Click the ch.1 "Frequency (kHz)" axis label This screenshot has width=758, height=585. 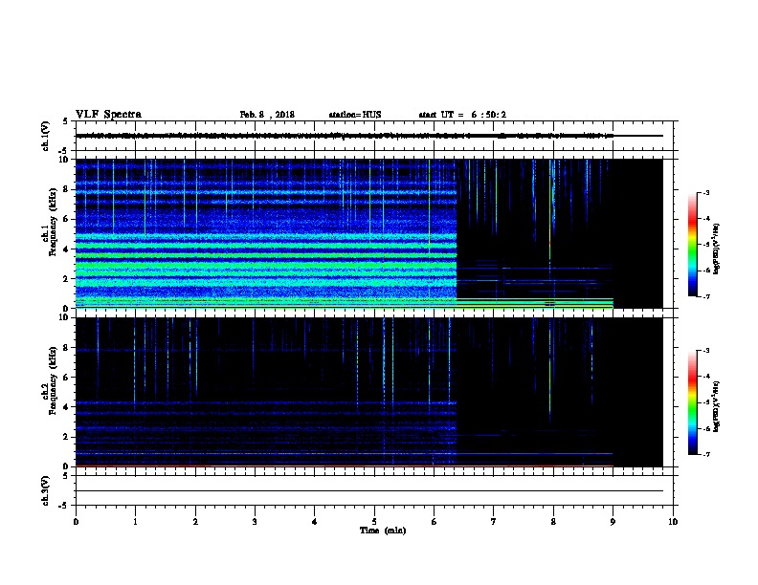(x=53, y=222)
